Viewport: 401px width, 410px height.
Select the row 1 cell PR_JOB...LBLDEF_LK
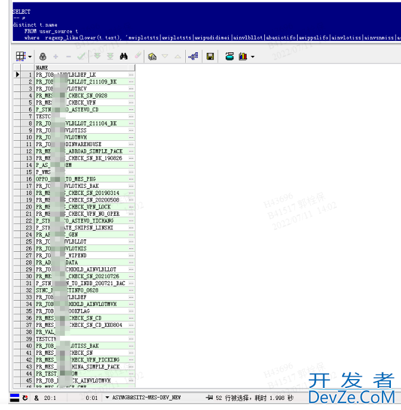(81, 75)
